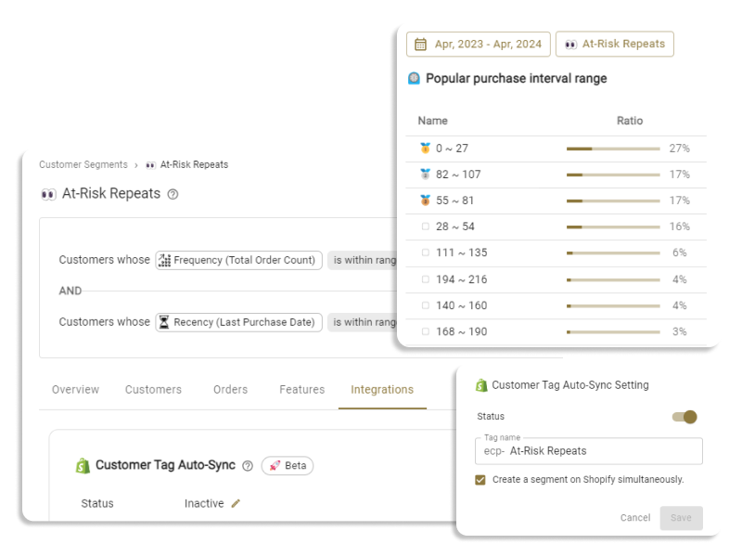The image size is (742, 557).
Task: Click the eyes emoji beside At-Risk Repeats title
Action: (48, 194)
